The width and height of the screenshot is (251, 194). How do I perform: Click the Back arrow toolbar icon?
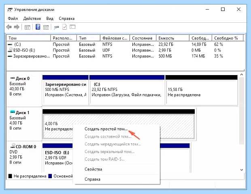point(9,27)
